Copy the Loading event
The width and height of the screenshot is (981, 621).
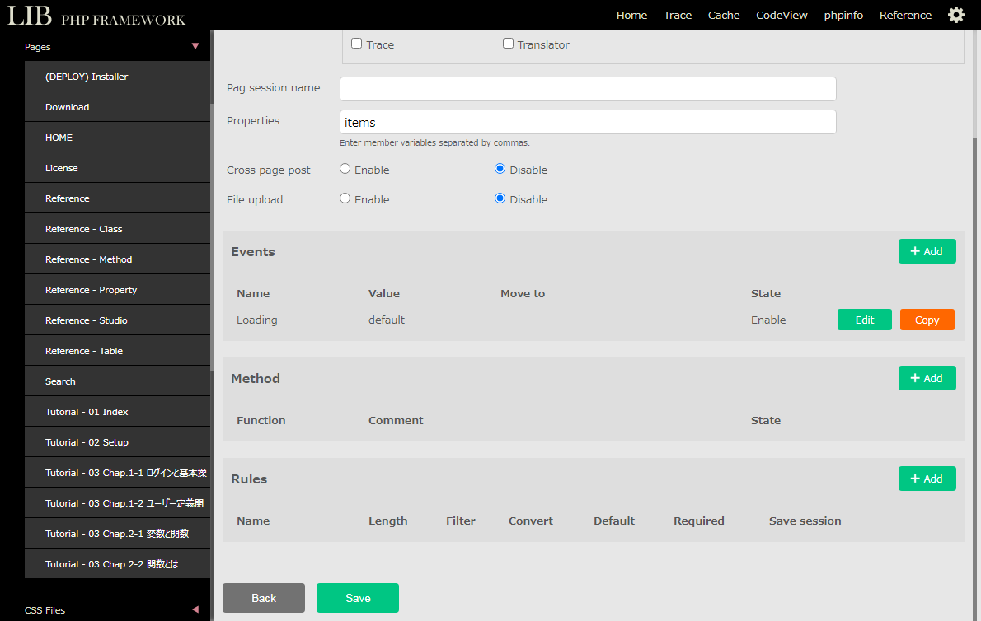point(927,320)
